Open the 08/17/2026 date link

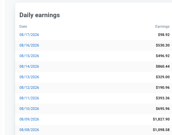click(x=29, y=35)
